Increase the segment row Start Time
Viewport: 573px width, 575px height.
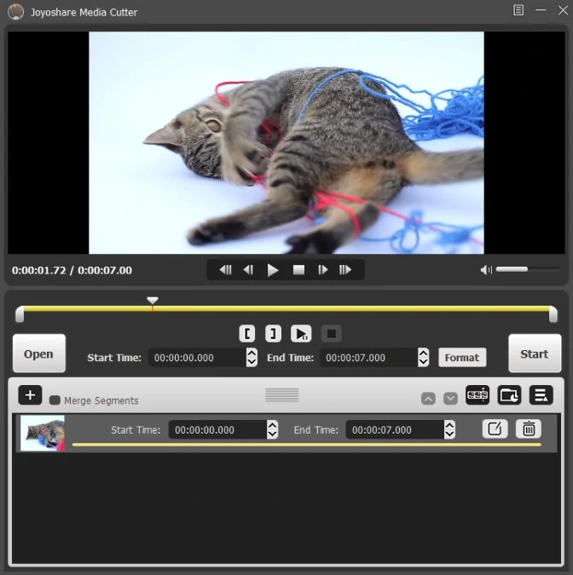click(x=272, y=425)
